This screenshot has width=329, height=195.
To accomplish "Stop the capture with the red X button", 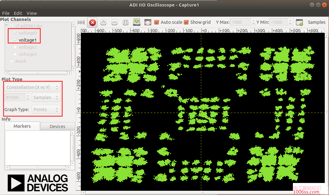I will pos(93,23).
